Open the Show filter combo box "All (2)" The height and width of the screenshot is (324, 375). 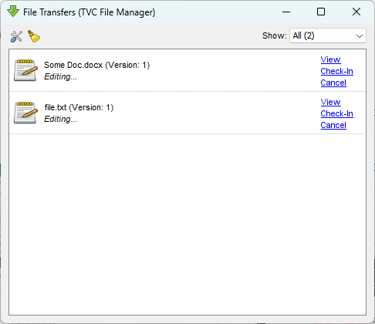328,35
